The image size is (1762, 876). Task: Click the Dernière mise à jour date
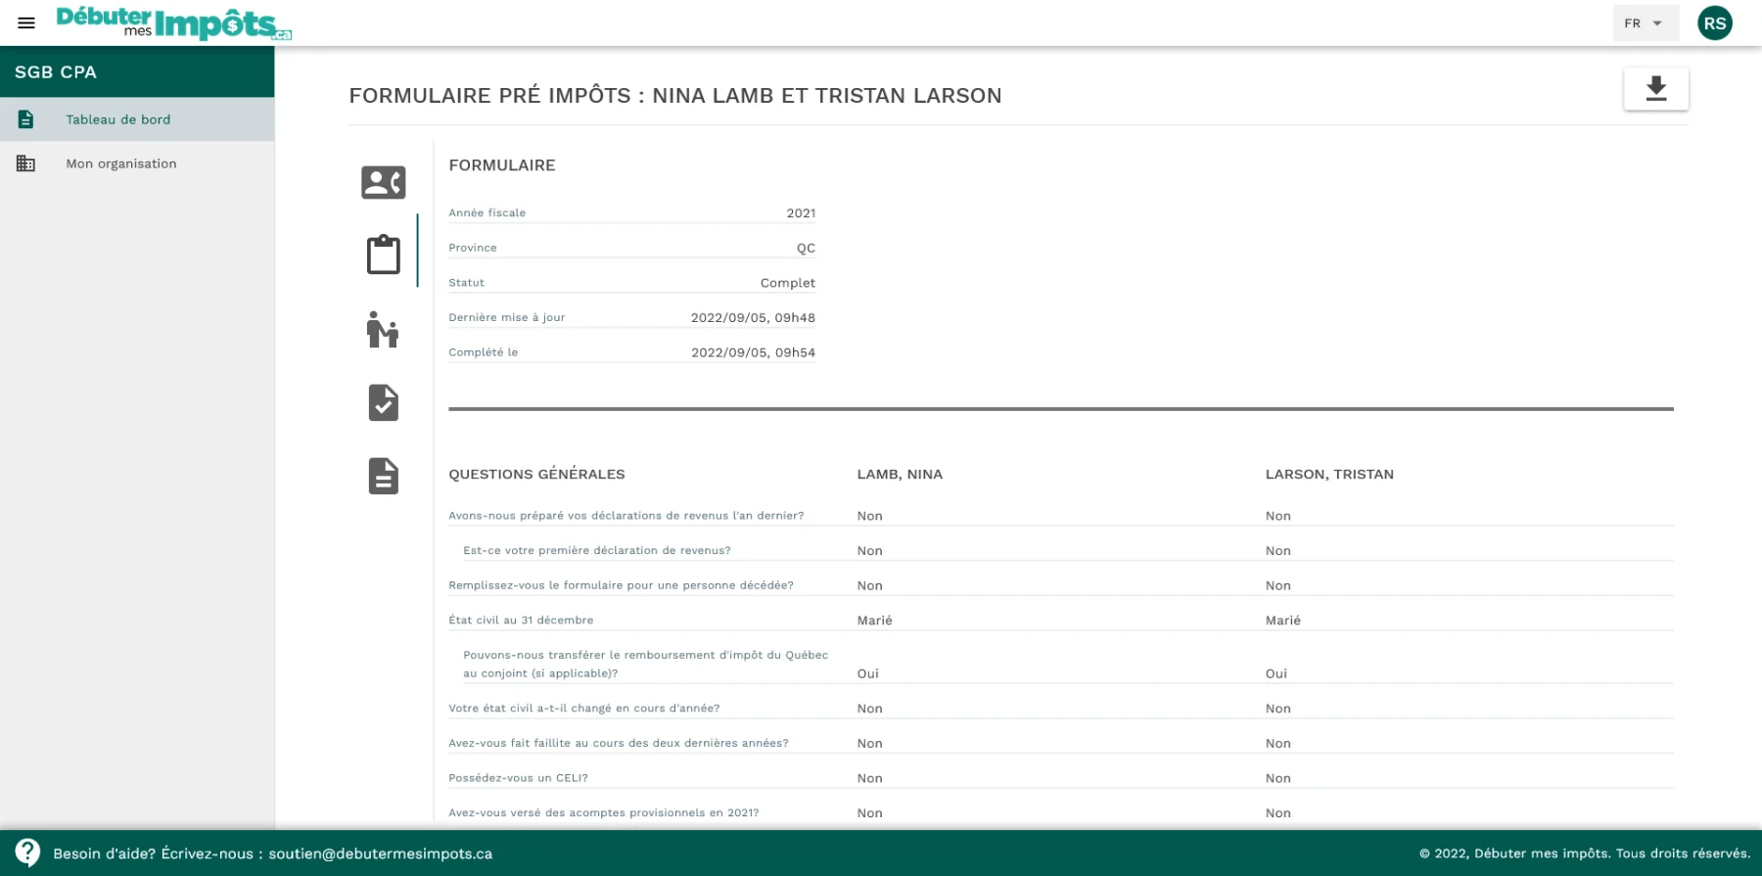tap(753, 318)
